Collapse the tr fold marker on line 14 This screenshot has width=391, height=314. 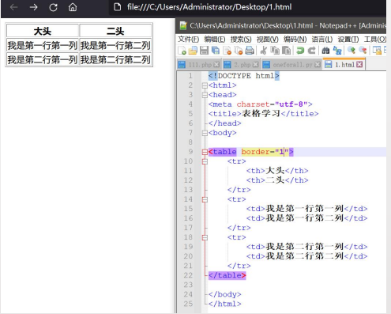[205, 199]
